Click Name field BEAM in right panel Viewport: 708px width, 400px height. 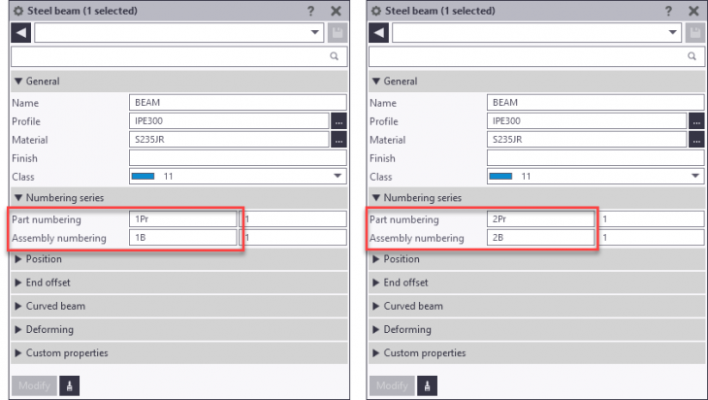(x=595, y=103)
